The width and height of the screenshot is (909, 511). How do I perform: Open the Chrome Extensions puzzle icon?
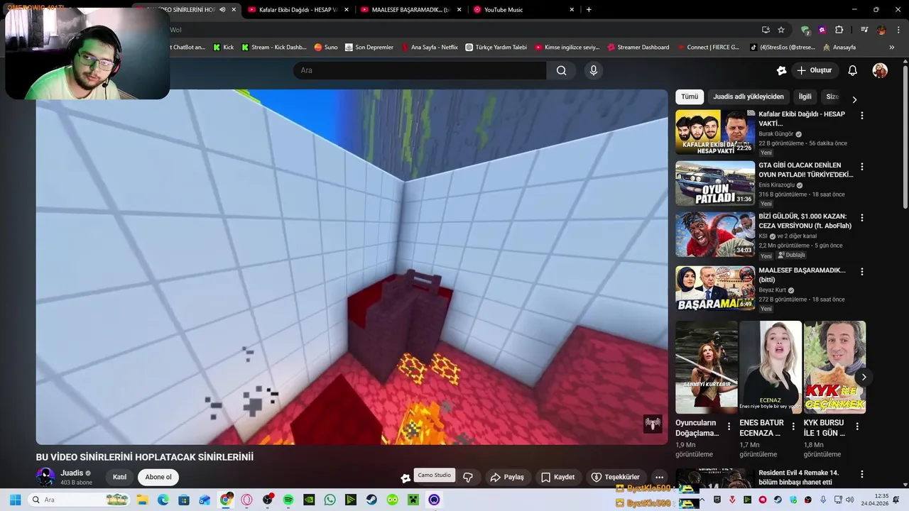(839, 30)
